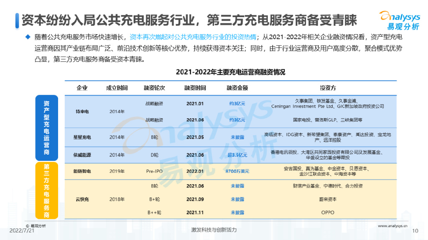Click the founding year 2019年
428x240 pixels.
(117, 171)
